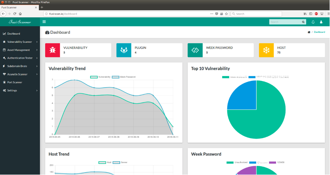Expand the Asset Management chevron
This screenshot has width=330, height=175.
coord(37,50)
